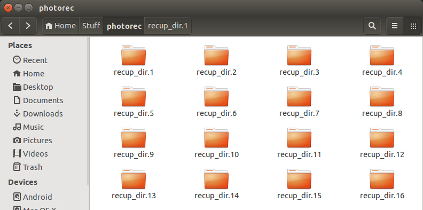423x210 pixels.
Task: Click the sidebar vertical scrollbar
Action: [88, 111]
